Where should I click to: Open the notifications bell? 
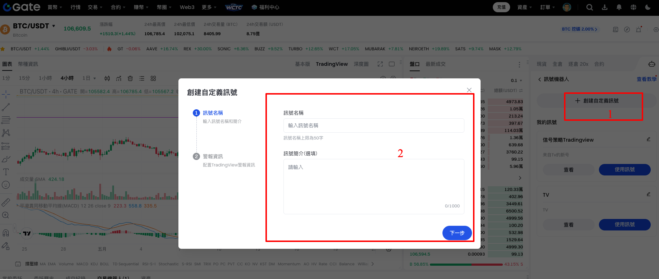pyautogui.click(x=619, y=7)
